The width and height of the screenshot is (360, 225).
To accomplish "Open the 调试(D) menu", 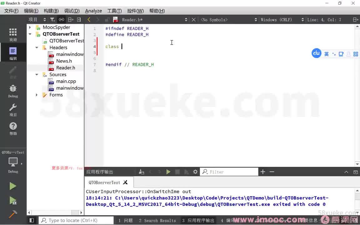I will (x=72, y=11).
